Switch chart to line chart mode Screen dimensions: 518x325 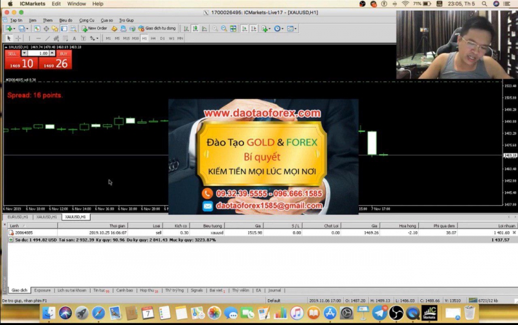(x=204, y=28)
